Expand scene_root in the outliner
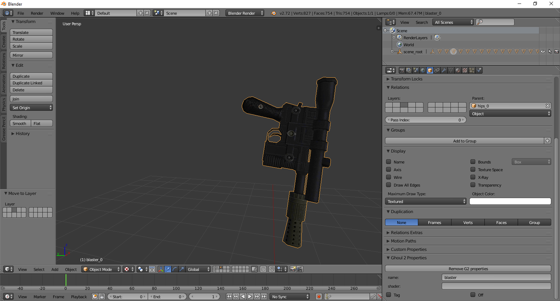Viewport: 560px width, 301px height. (x=392, y=51)
